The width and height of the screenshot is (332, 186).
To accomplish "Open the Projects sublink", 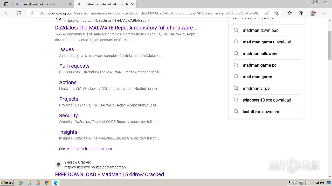I will point(69,99).
